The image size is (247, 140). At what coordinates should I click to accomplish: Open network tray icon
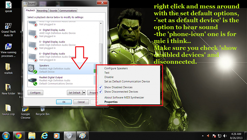point(220,136)
